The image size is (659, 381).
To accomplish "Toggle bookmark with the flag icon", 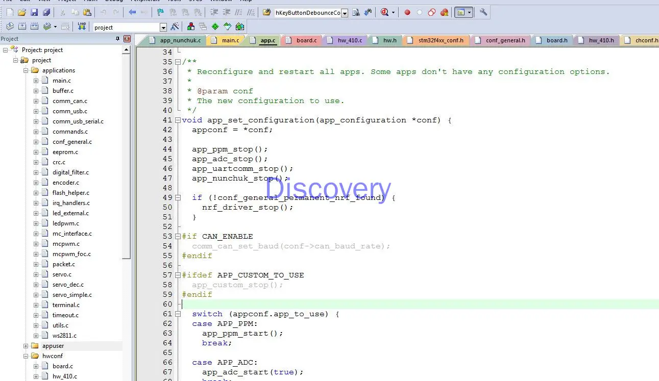I will tap(160, 12).
